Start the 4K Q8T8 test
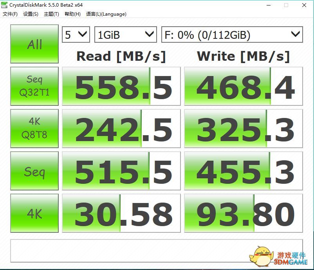 click(x=34, y=129)
